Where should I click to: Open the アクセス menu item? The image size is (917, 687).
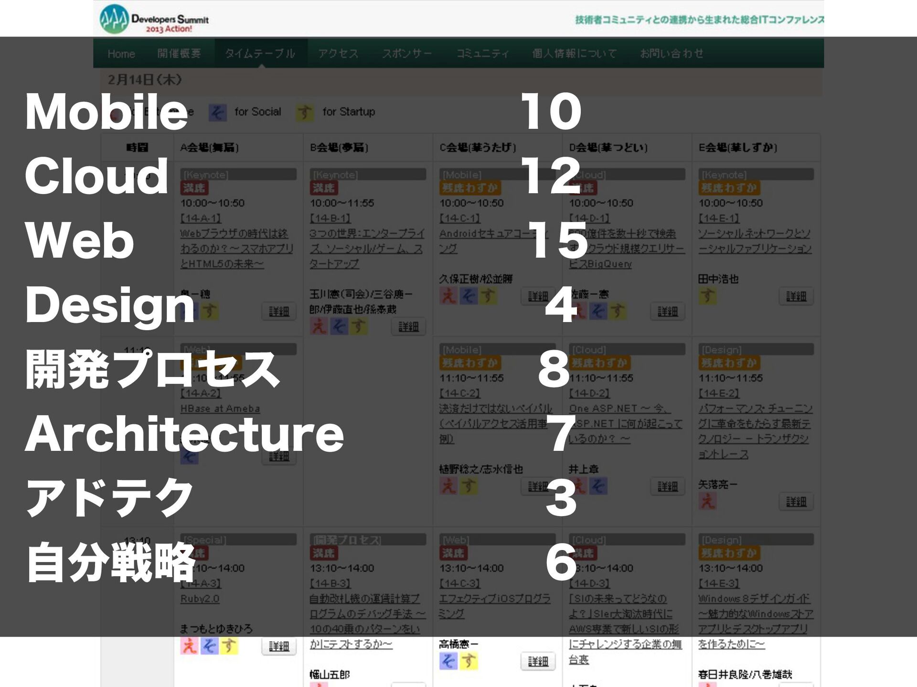point(338,53)
